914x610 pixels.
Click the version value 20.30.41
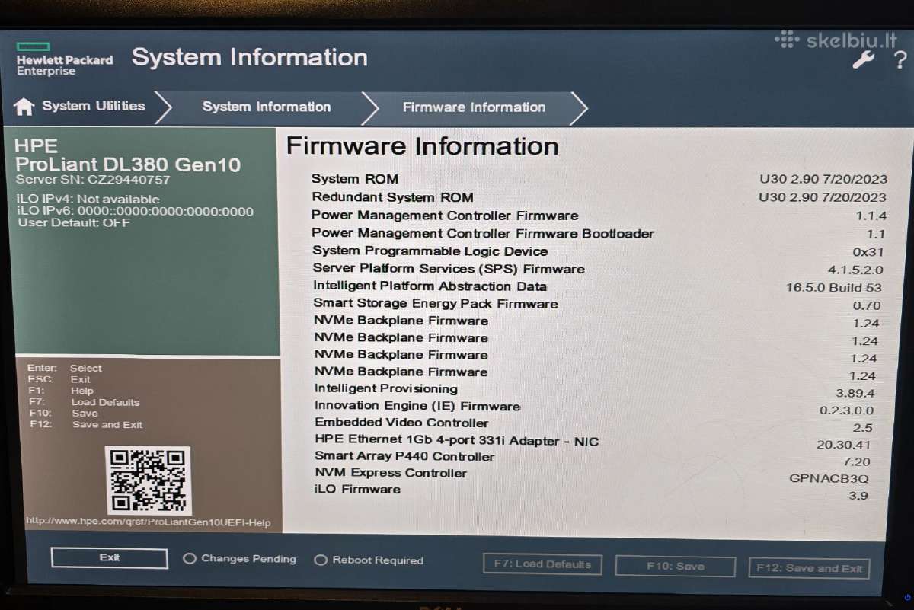843,445
